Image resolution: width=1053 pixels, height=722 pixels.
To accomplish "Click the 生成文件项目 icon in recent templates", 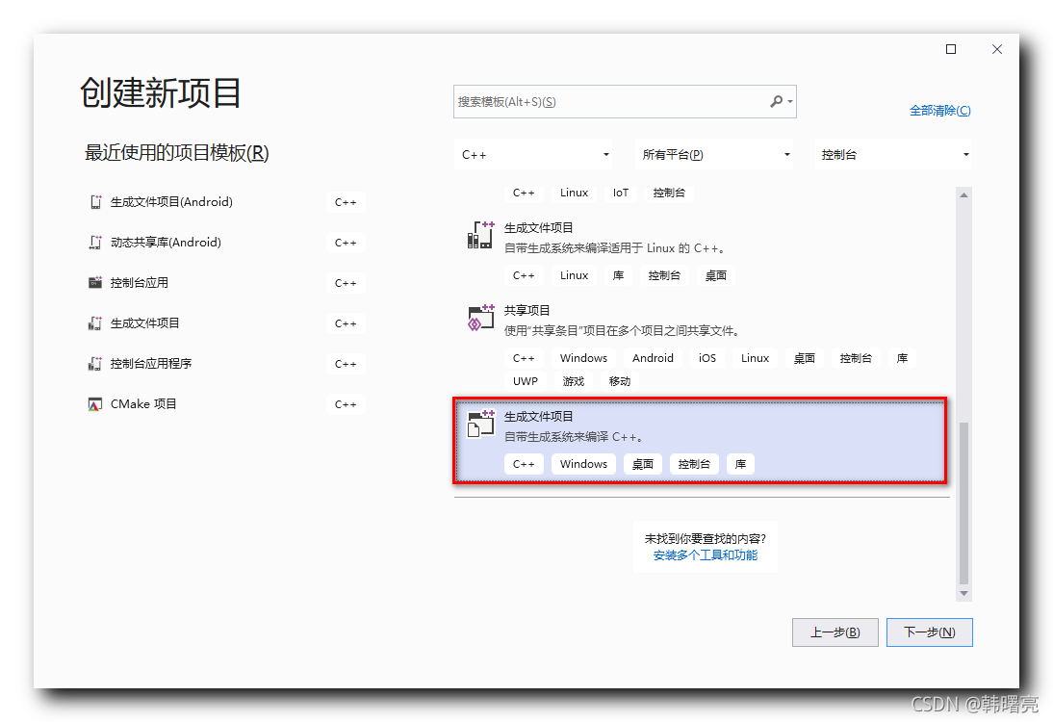I will click(93, 322).
